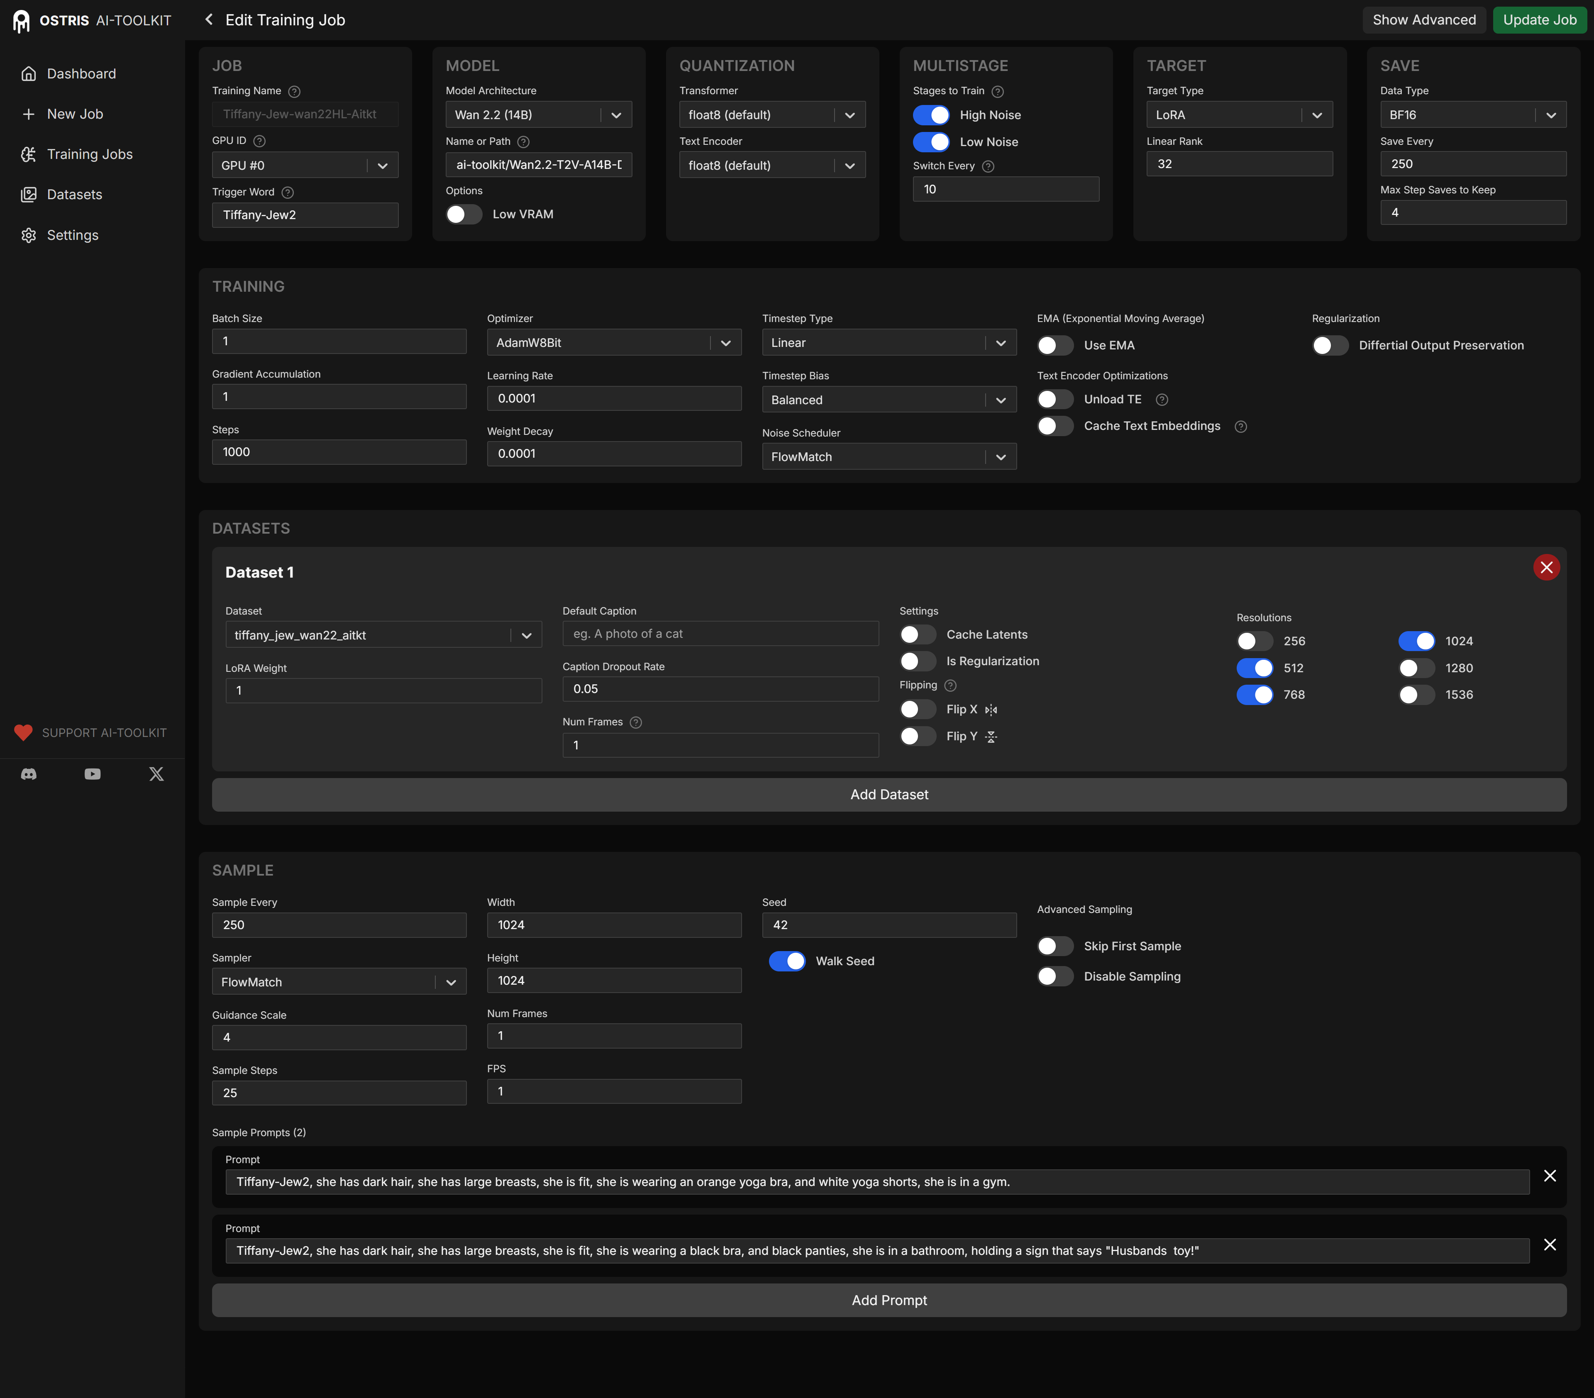Open the YouTube icon link
The image size is (1594, 1398).
93,774
